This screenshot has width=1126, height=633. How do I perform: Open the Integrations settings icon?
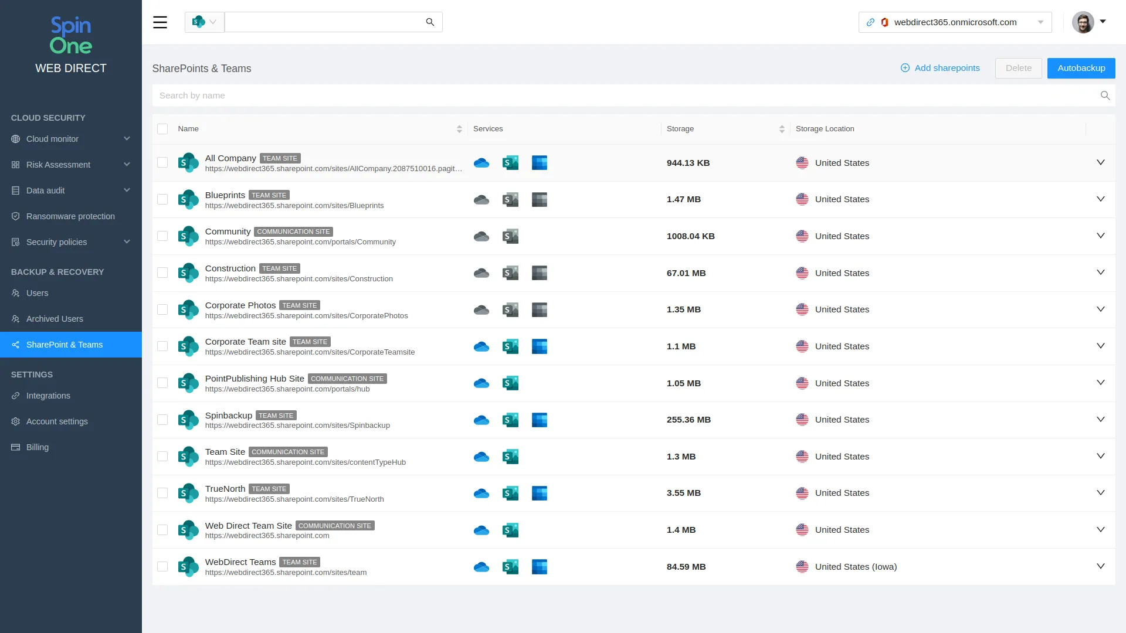16,396
